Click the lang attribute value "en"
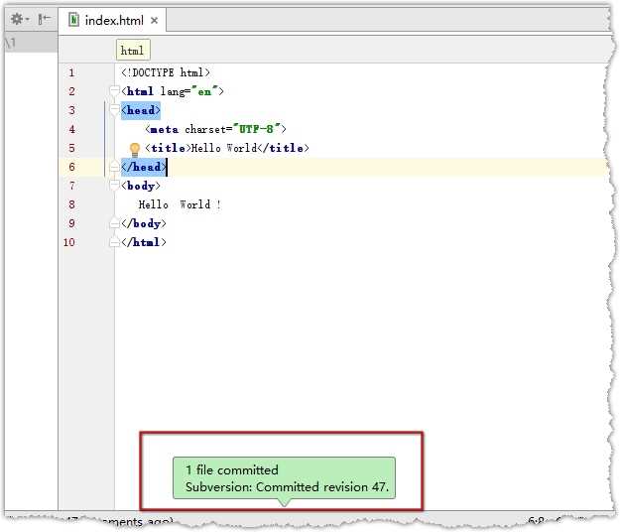This screenshot has width=620, height=532. pos(204,91)
